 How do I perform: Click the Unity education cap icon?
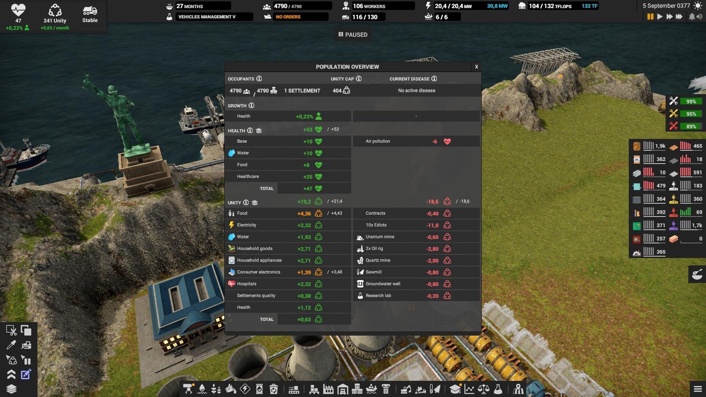(x=254, y=203)
